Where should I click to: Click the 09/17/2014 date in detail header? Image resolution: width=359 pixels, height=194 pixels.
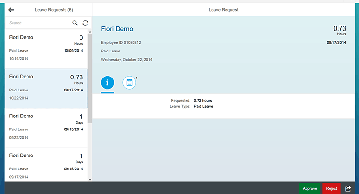pos(336,42)
